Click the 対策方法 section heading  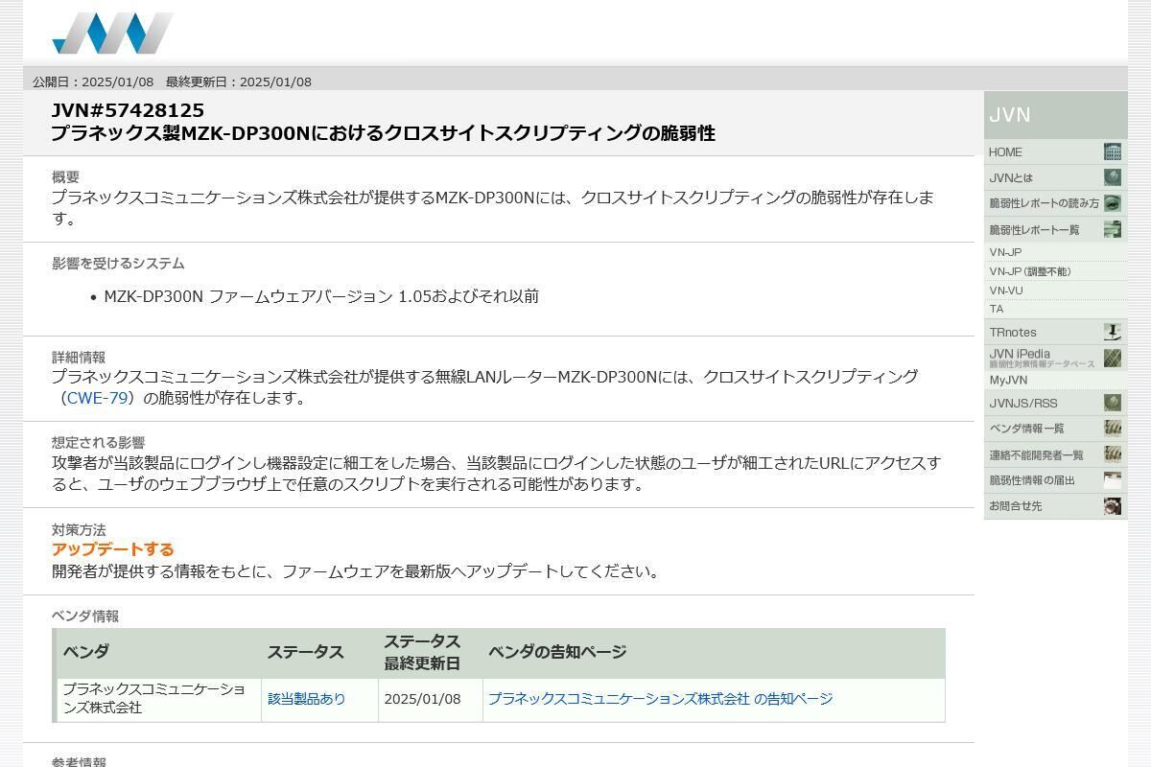(x=79, y=529)
